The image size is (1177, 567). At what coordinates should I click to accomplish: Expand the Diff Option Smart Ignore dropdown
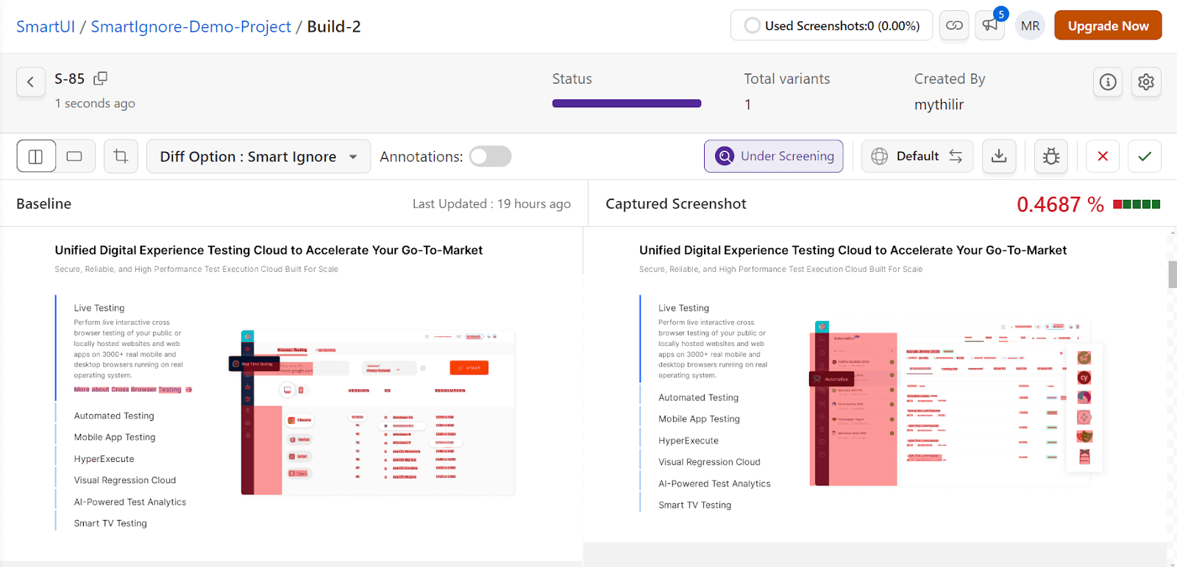[x=258, y=156]
